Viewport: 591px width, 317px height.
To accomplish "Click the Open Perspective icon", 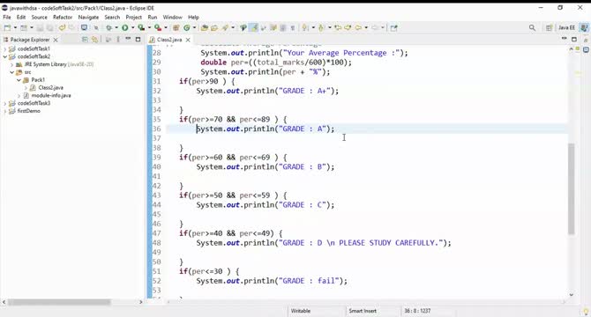I will (549, 27).
